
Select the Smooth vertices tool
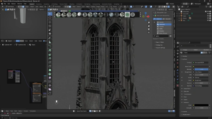(x=50, y=78)
